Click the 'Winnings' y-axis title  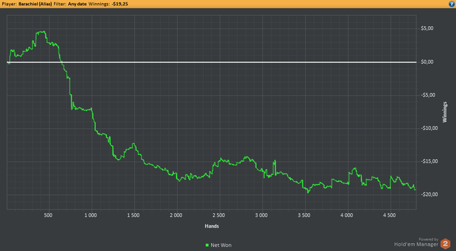coord(445,112)
